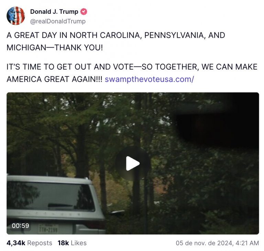Click the 18k like count number
Image resolution: width=264 pixels, height=251 pixels.
click(63, 243)
